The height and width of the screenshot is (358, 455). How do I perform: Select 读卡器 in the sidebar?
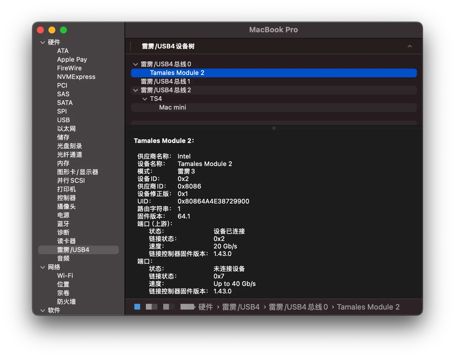coord(66,241)
